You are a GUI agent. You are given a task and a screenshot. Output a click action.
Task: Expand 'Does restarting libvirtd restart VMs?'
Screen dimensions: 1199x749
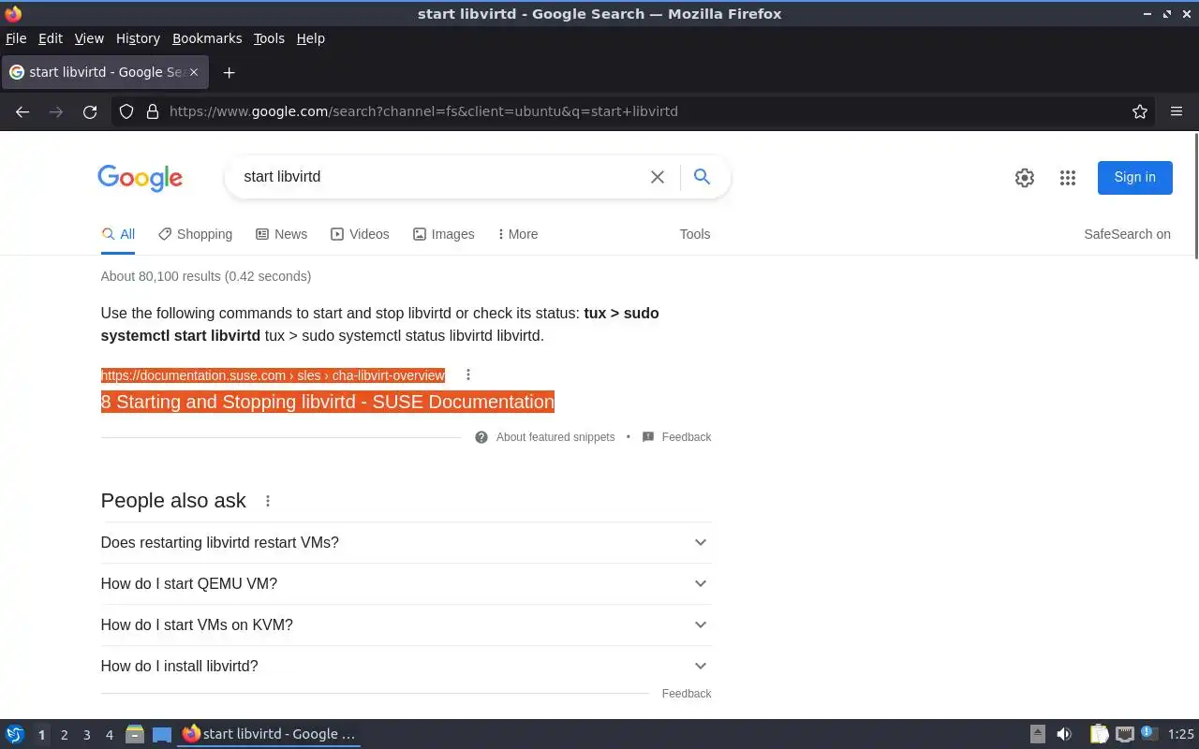click(406, 543)
